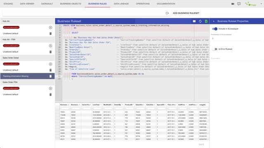Open Documentation tab

166,4
